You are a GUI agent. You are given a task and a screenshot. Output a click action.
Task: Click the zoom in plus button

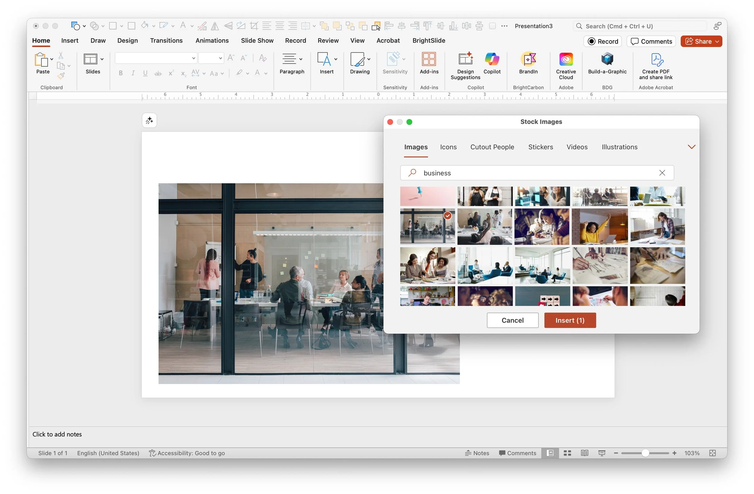[x=674, y=453]
